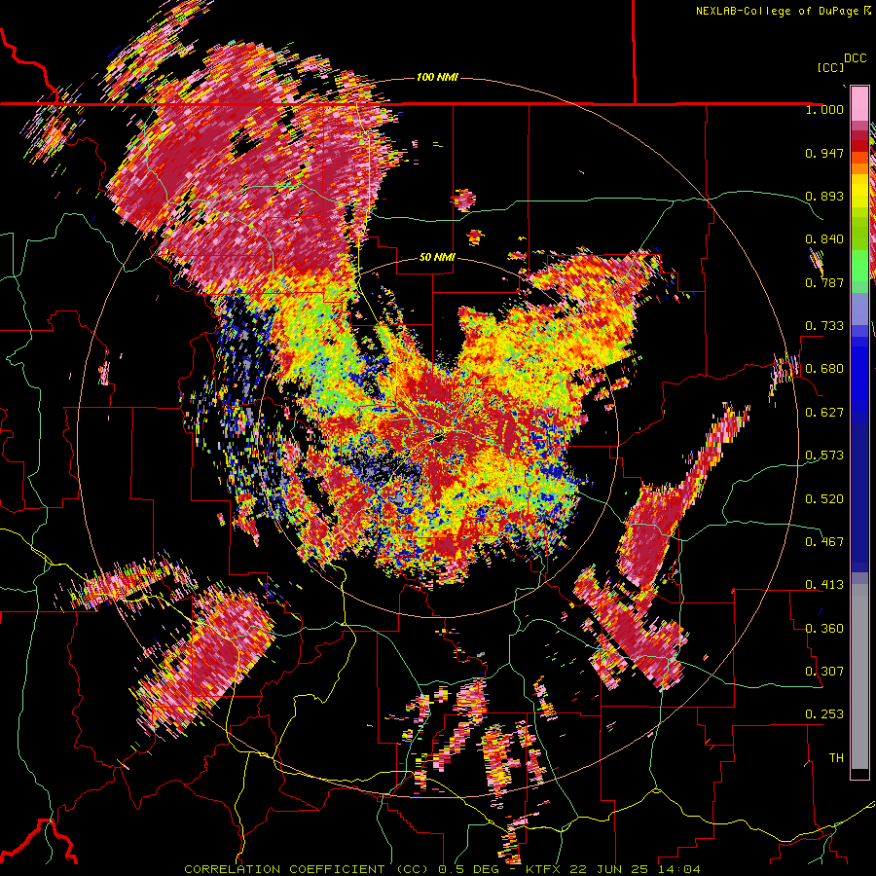This screenshot has height=876, width=876.
Task: Click the CORRELATION COEFFICIENT (CC) caption text
Action: coord(307,869)
